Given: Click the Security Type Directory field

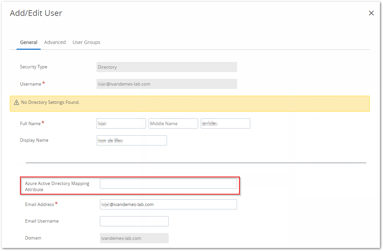Looking at the screenshot, I should (x=166, y=67).
